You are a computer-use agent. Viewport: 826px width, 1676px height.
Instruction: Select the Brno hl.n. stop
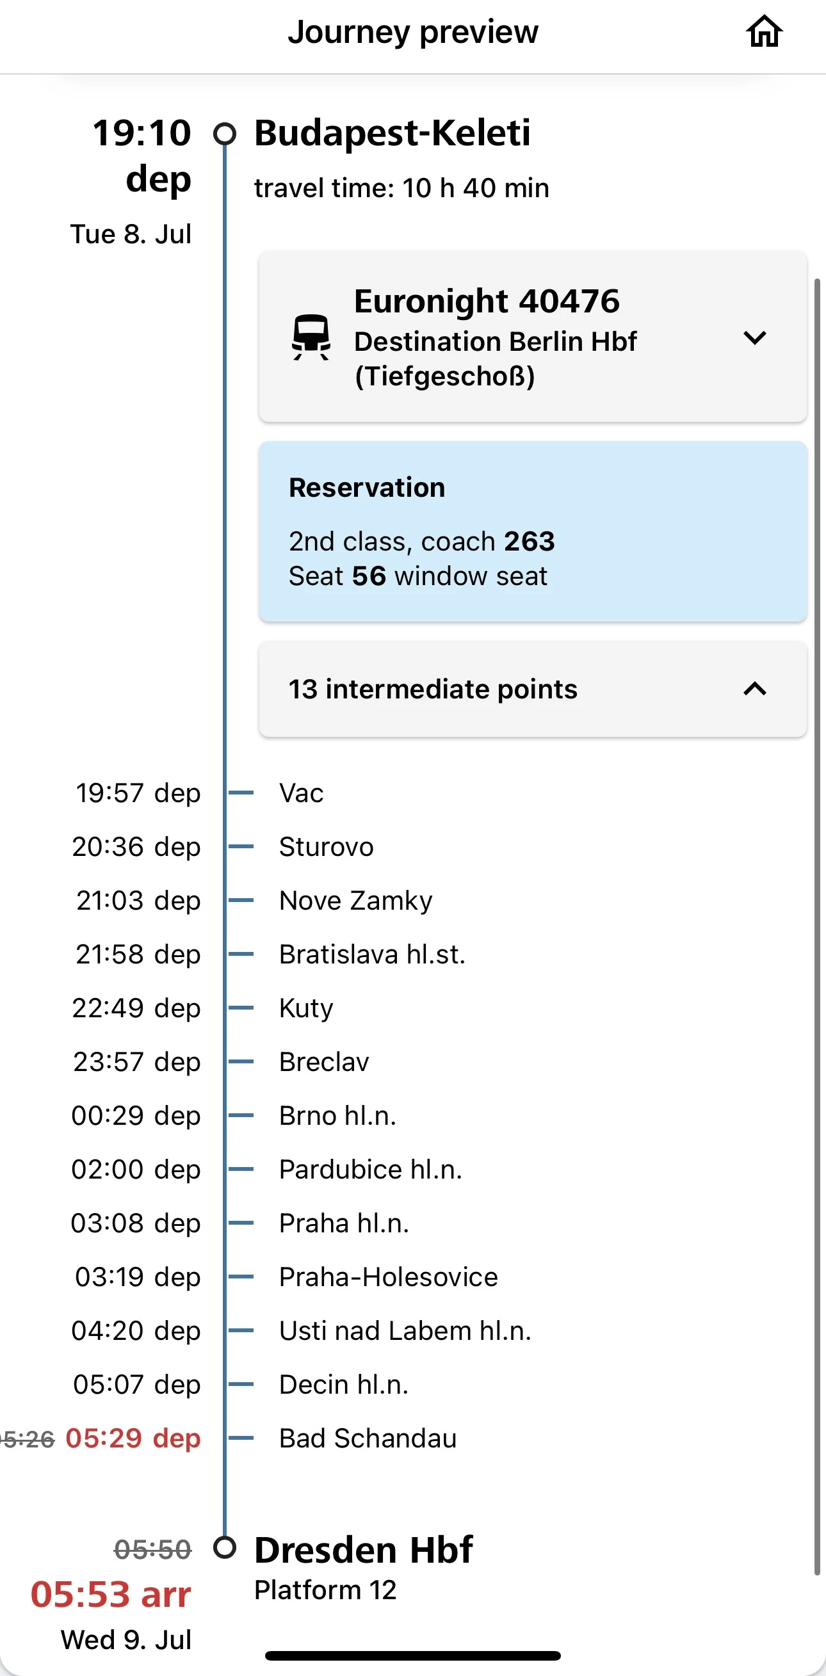337,1116
